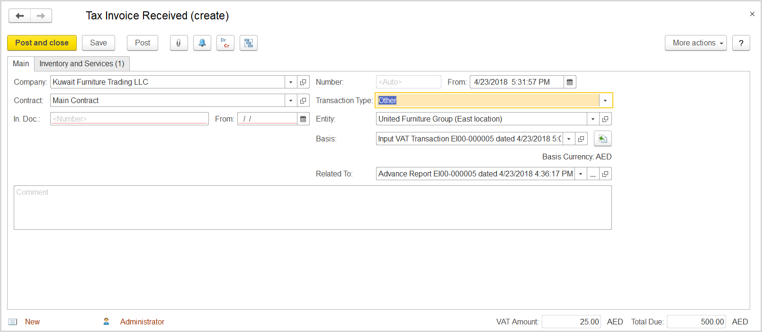Click the Administrator user icon
The image size is (762, 332).
click(106, 322)
